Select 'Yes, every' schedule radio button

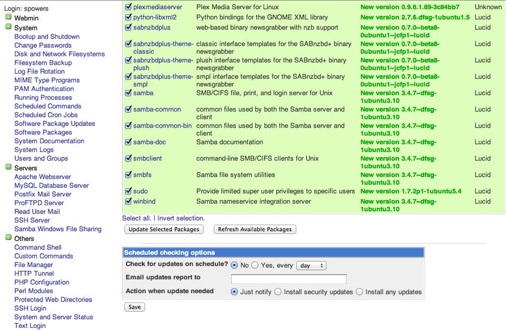tap(255, 266)
